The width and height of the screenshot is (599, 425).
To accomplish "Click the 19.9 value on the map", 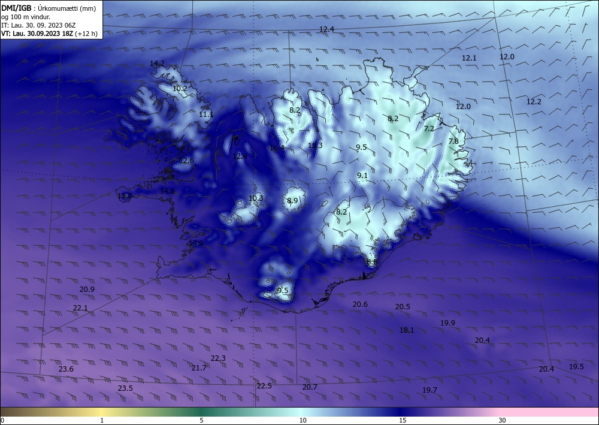I will (x=447, y=323).
